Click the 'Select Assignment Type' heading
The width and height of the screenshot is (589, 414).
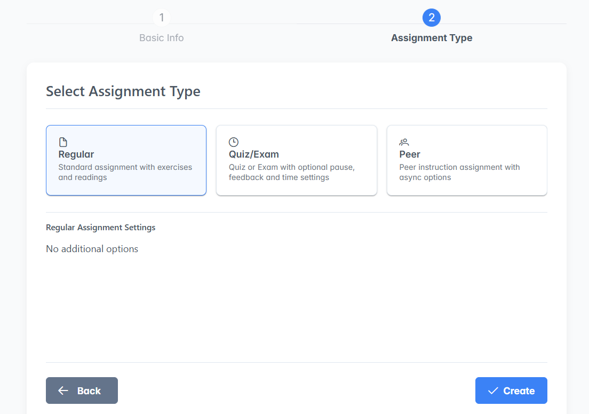coord(123,91)
